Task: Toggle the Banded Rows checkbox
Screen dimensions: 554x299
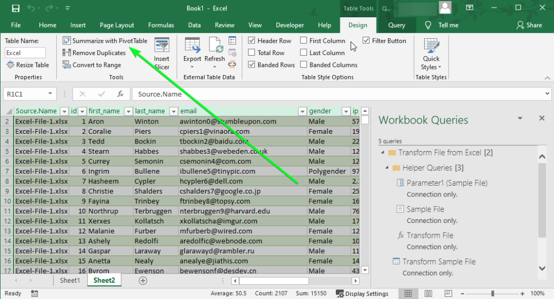Action: pyautogui.click(x=252, y=65)
